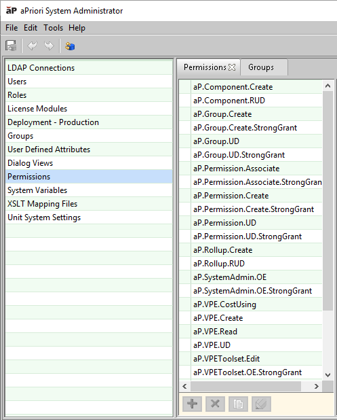The image size is (337, 420).
Task: Open the Help menu
Action: point(77,28)
